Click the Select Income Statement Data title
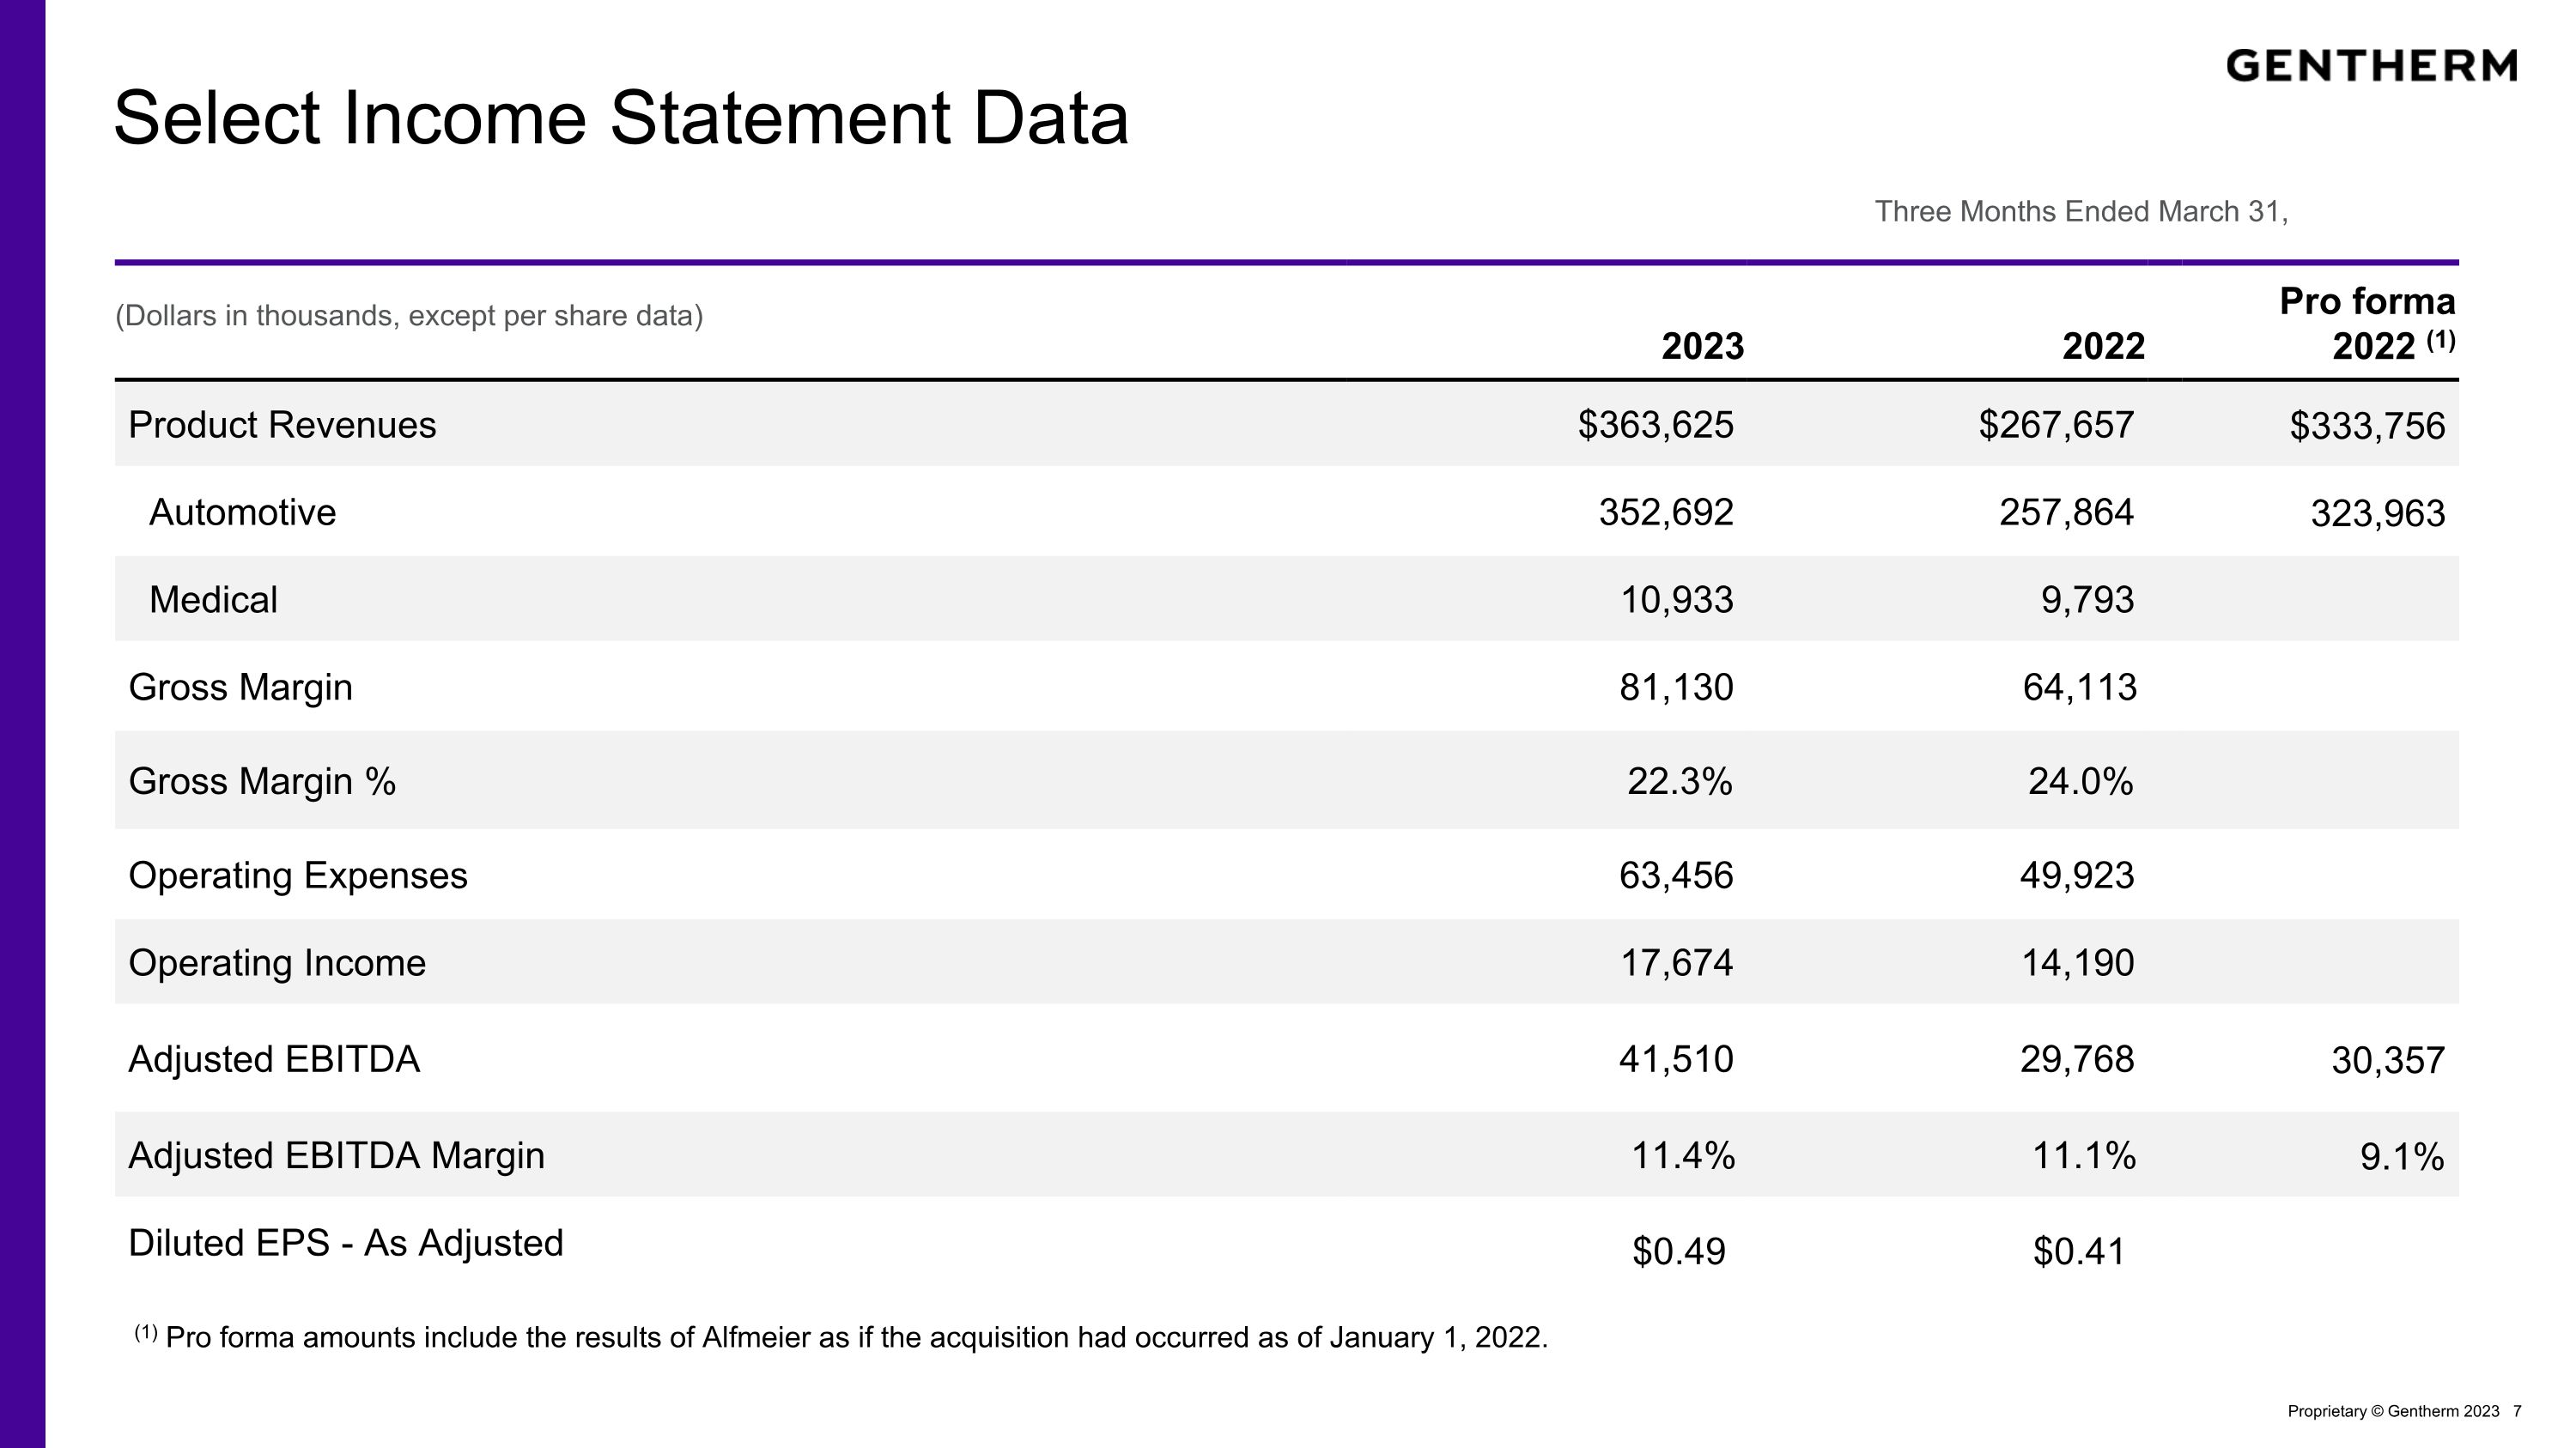 (621, 118)
